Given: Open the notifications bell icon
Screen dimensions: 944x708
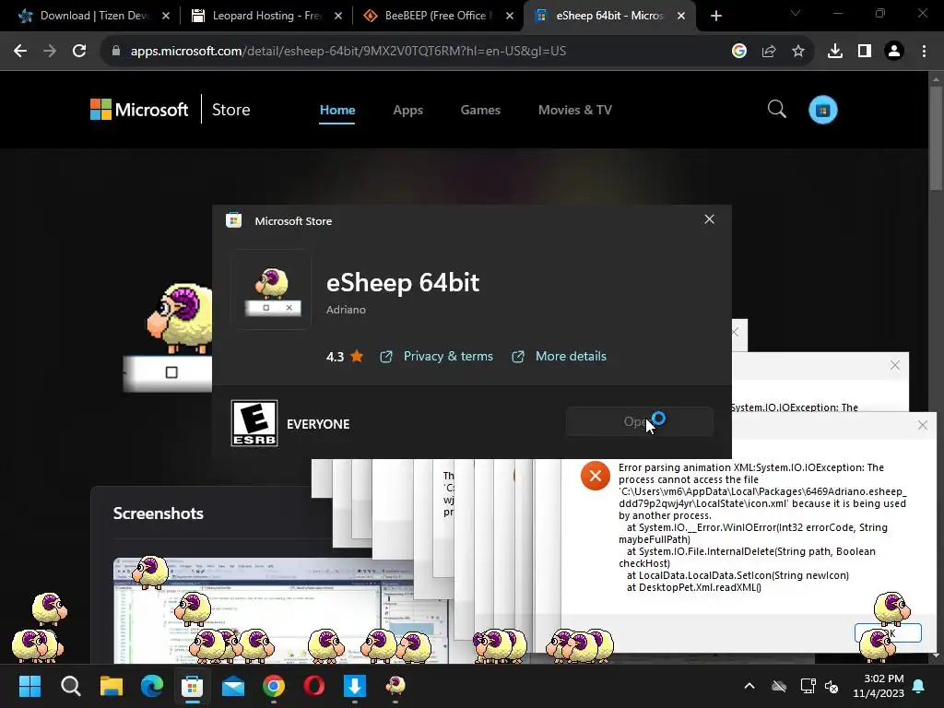Looking at the screenshot, I should pos(919,686).
